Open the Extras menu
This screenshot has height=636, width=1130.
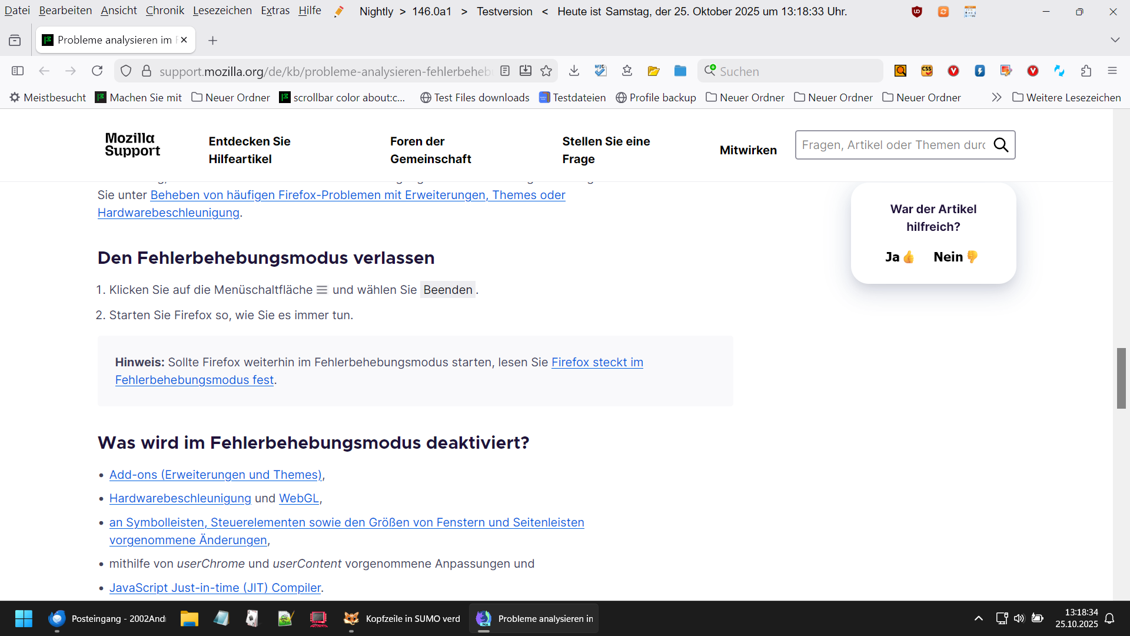click(x=275, y=11)
